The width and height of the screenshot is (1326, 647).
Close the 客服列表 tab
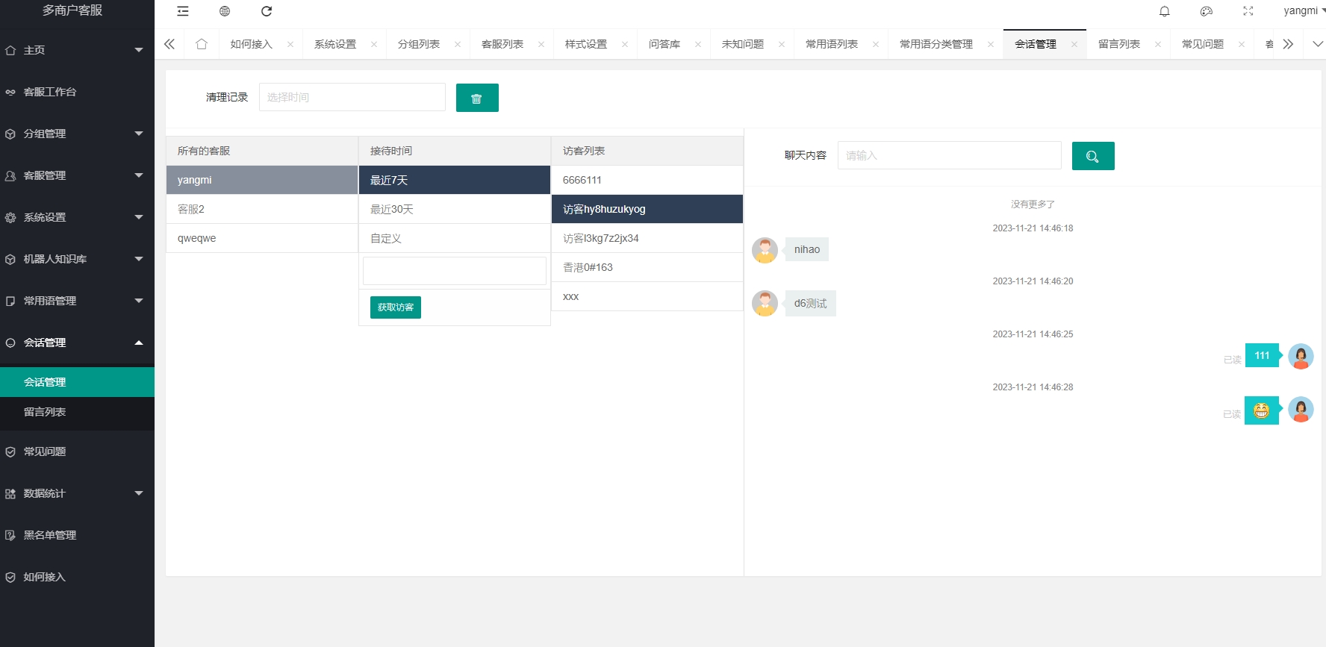[x=541, y=44]
